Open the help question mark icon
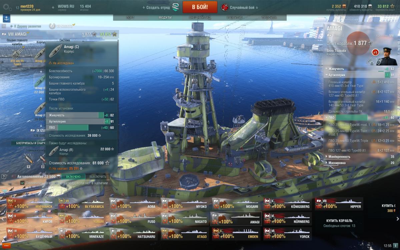This screenshot has height=250, width=400. point(4,176)
